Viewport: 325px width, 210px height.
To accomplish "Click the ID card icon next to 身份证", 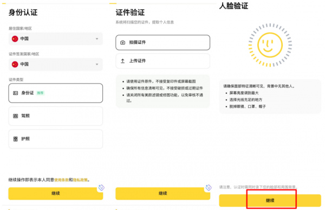I will pyautogui.click(x=16, y=93).
